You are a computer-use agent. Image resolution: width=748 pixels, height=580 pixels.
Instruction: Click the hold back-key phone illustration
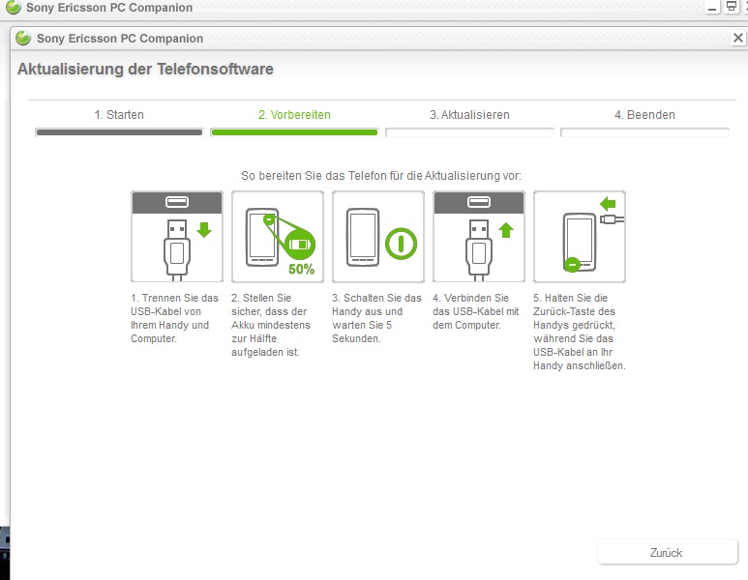click(580, 237)
